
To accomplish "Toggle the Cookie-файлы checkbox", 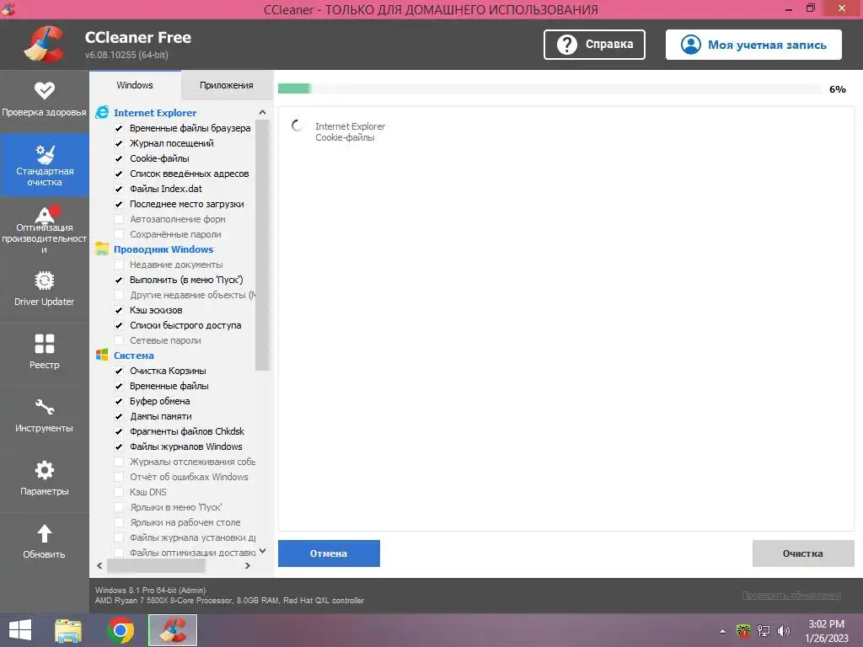I will (x=119, y=158).
